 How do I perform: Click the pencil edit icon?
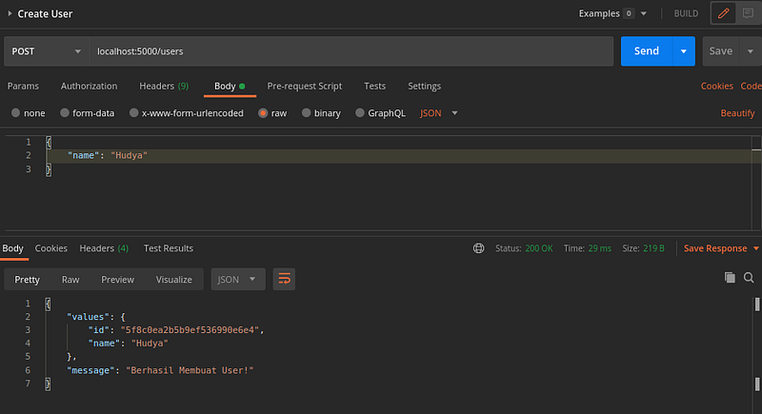(723, 13)
